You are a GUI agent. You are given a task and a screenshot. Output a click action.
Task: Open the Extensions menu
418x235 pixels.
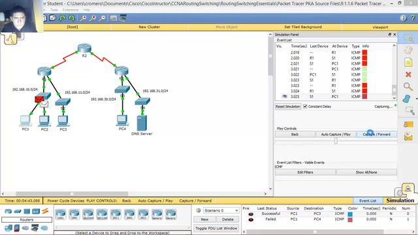point(71,10)
